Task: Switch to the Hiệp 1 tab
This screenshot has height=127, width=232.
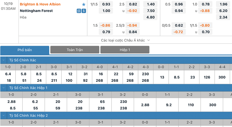Action: (125, 50)
